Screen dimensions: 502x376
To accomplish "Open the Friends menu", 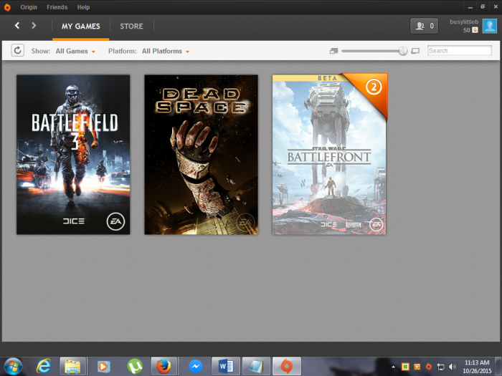I will coord(57,7).
